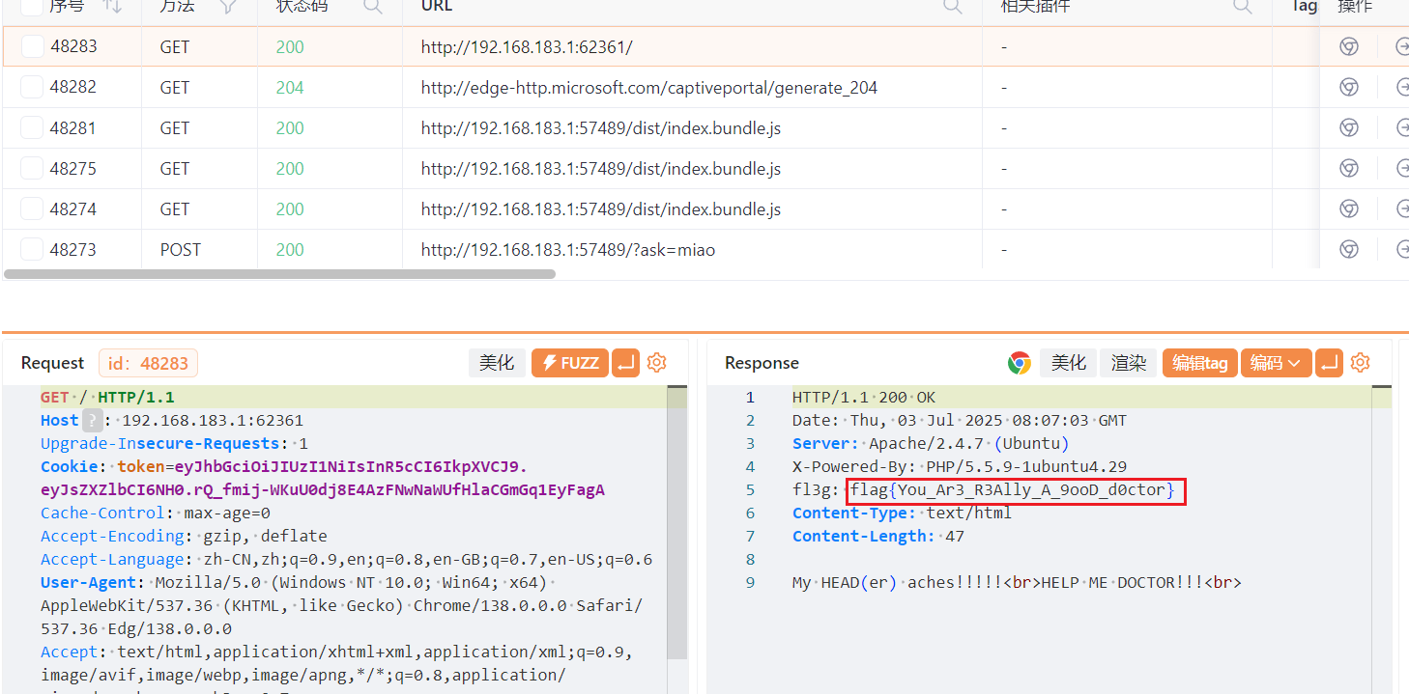This screenshot has width=1409, height=694.
Task: Click the search icon in 状态码 column header
Action: (x=372, y=6)
